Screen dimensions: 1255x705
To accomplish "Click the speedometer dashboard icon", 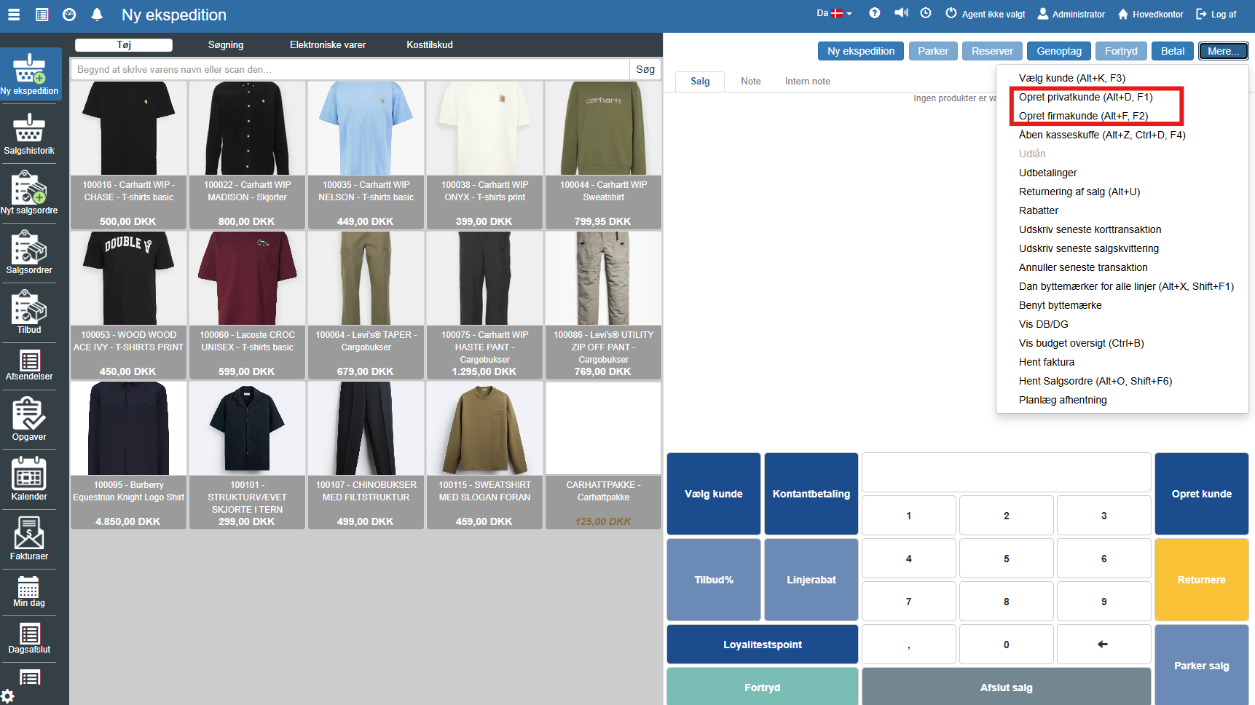I will [x=69, y=15].
